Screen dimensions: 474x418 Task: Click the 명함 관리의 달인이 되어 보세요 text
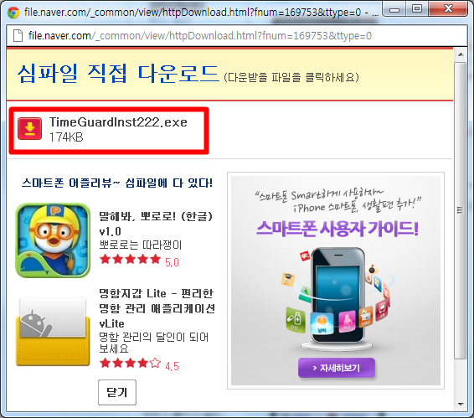point(154,343)
